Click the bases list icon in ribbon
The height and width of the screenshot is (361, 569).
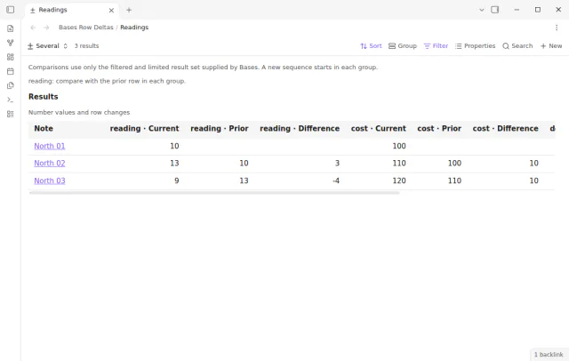[10, 114]
